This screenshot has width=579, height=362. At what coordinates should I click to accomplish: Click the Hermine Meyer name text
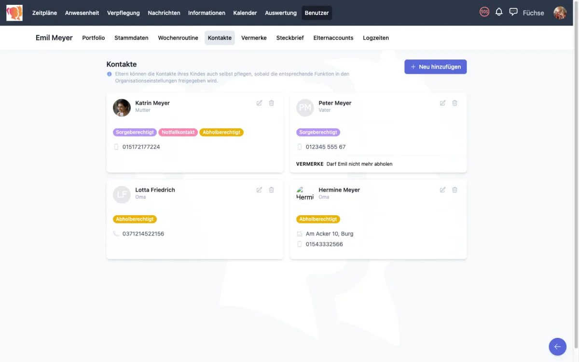pyautogui.click(x=339, y=190)
